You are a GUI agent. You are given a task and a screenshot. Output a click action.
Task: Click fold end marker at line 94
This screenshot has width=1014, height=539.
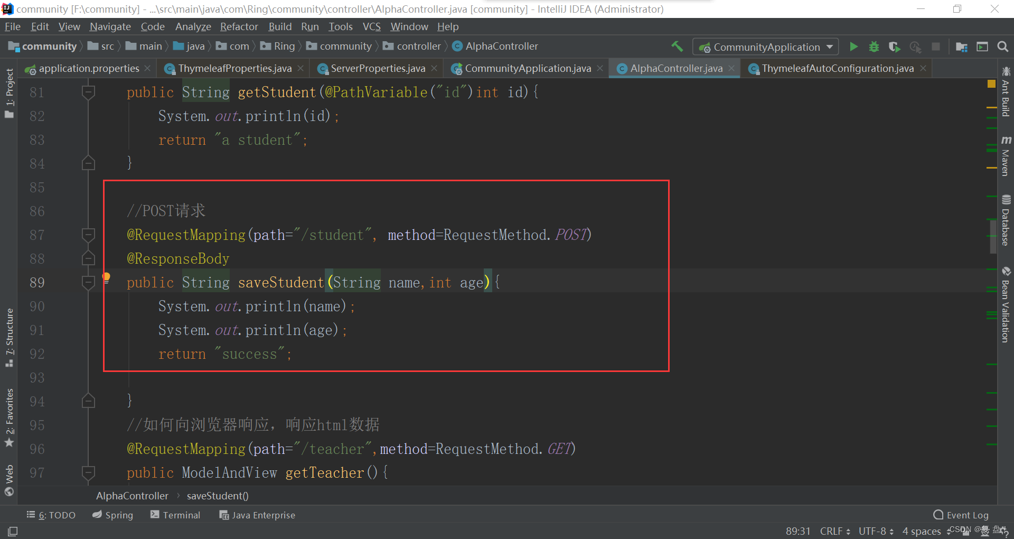[88, 401]
